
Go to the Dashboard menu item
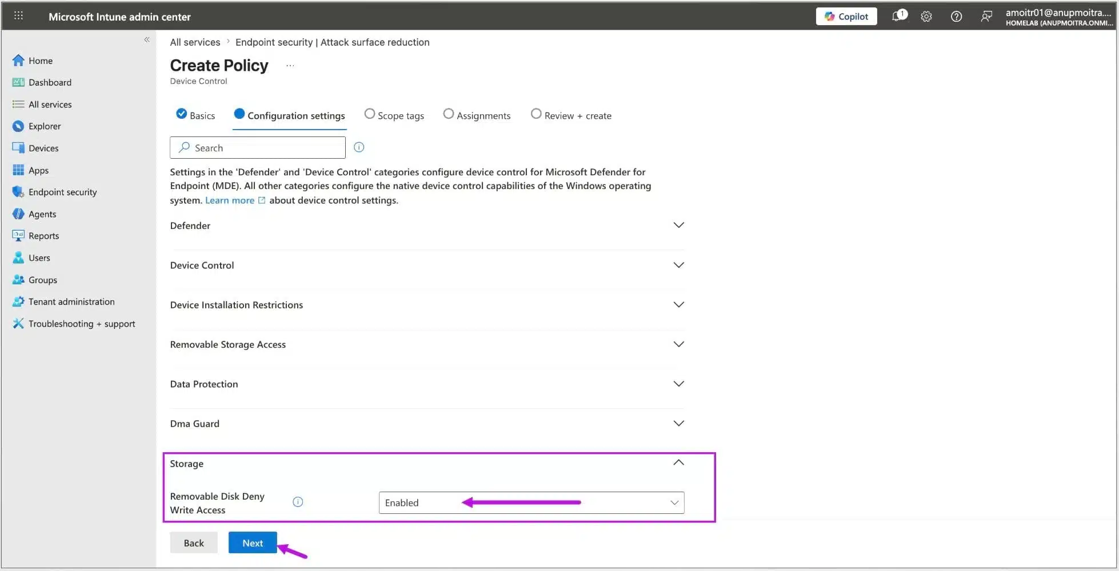[50, 82]
